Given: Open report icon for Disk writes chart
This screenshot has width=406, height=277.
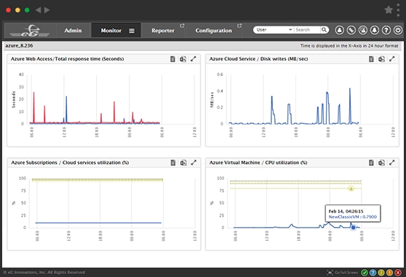Looking at the screenshot, I should click(371, 59).
